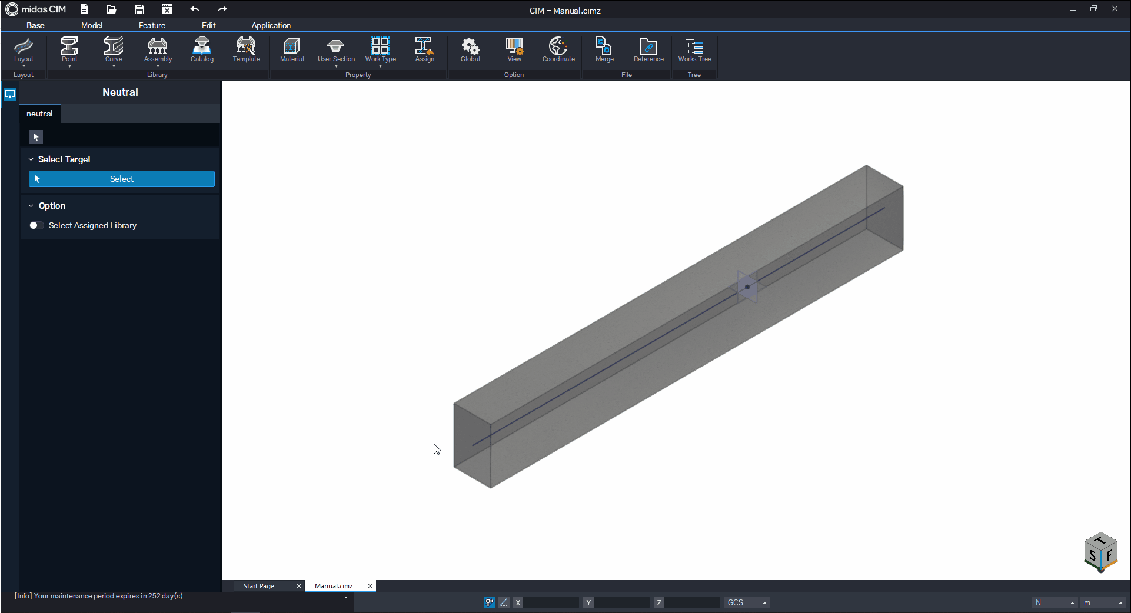This screenshot has height=613, width=1131.
Task: Toggle the snap icon in status bar
Action: pos(489,602)
